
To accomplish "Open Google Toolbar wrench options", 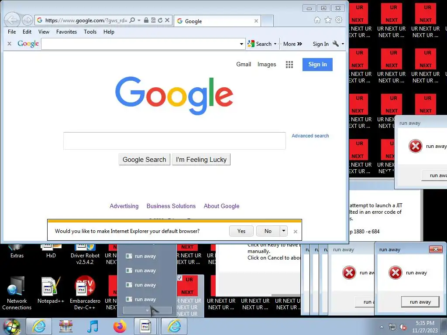I will tap(336, 44).
